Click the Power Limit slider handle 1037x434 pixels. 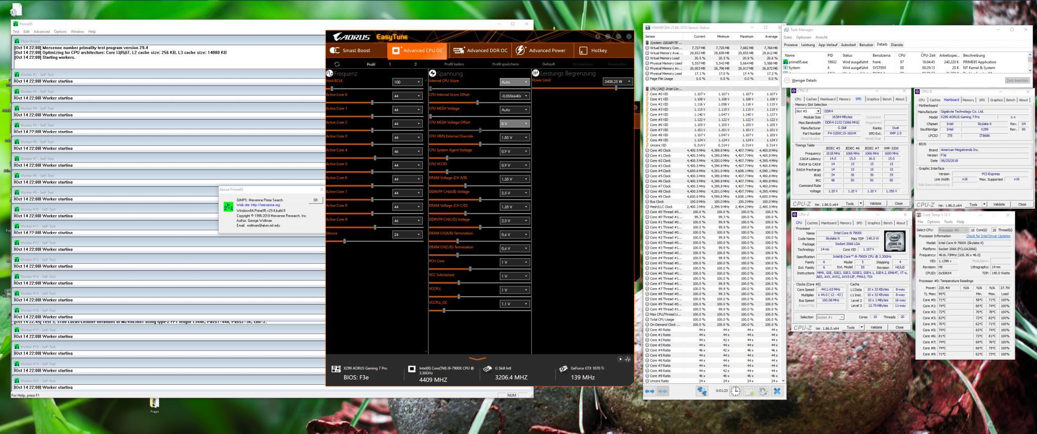click(616, 88)
